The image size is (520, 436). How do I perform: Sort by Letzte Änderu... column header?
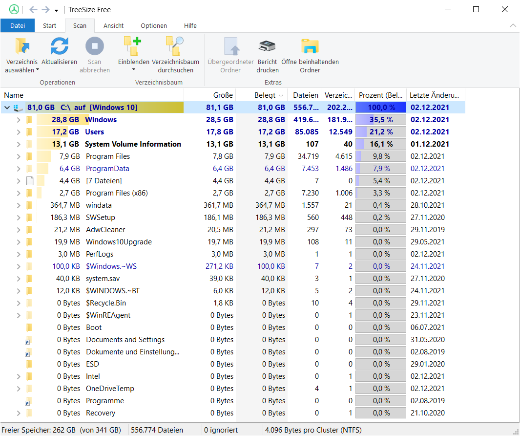436,95
